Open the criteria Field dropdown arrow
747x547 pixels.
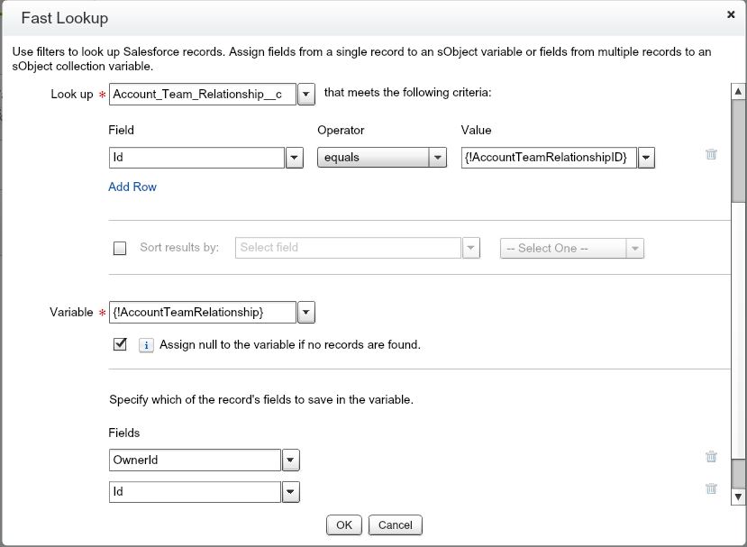click(294, 158)
